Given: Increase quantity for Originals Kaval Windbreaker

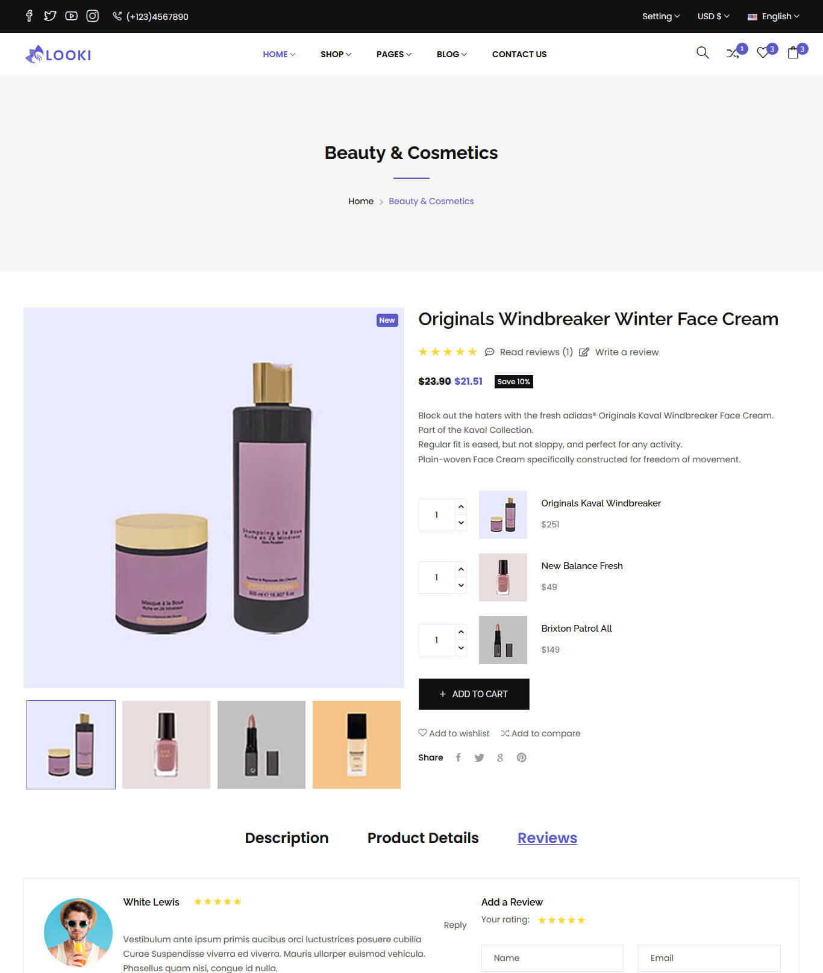Looking at the screenshot, I should pos(461,507).
